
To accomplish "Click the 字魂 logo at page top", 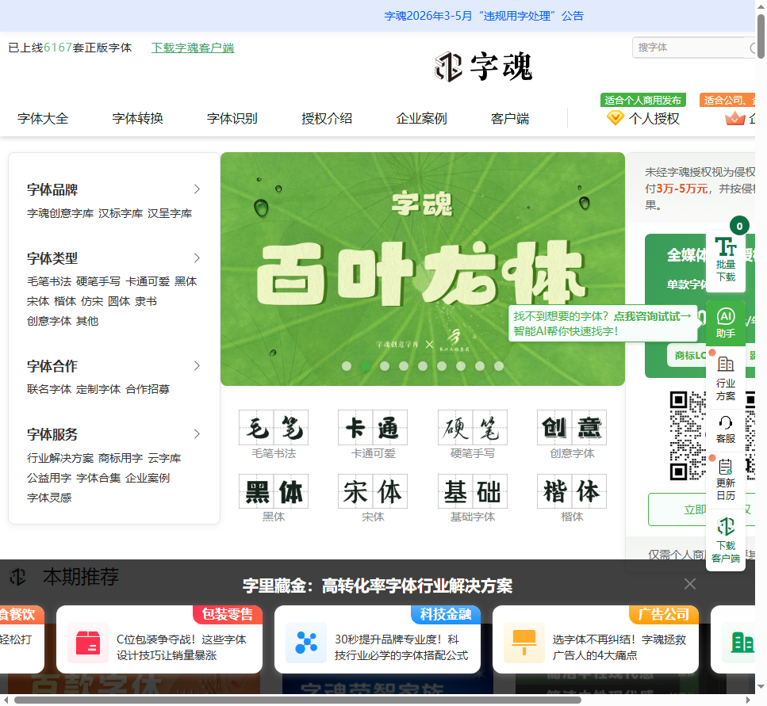I will coord(483,67).
